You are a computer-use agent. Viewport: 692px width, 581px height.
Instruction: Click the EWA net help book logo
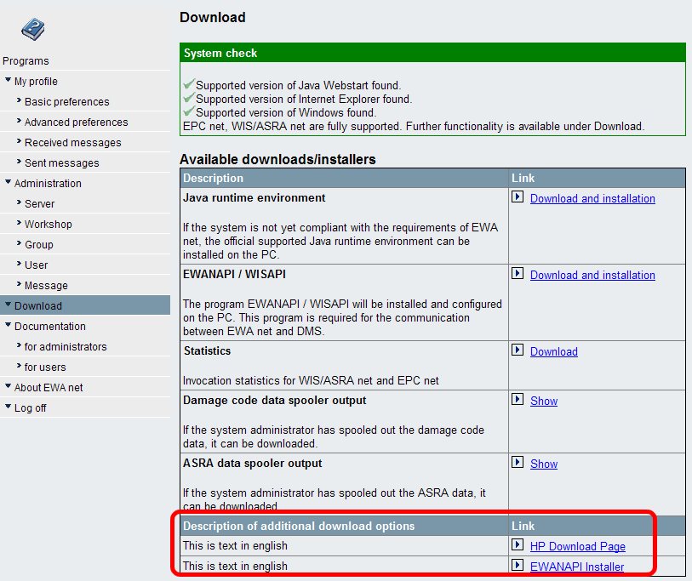coord(32,30)
